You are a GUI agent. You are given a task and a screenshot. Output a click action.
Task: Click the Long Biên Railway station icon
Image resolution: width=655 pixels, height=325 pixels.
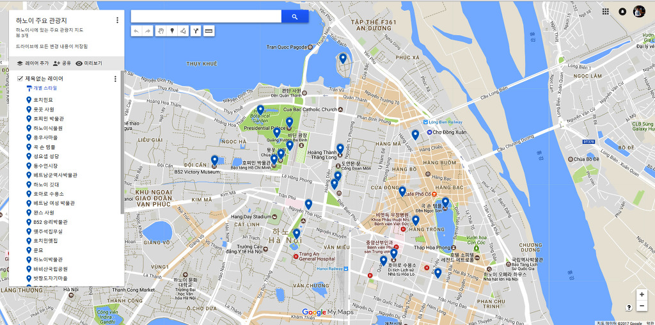coord(425,122)
